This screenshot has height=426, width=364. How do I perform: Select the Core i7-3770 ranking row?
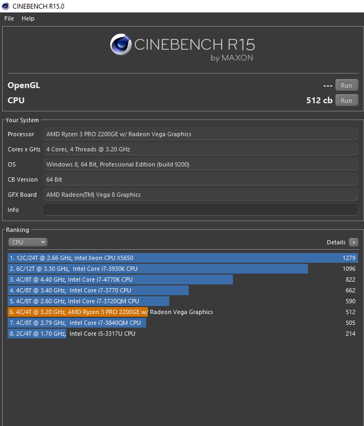pyautogui.click(x=183, y=290)
